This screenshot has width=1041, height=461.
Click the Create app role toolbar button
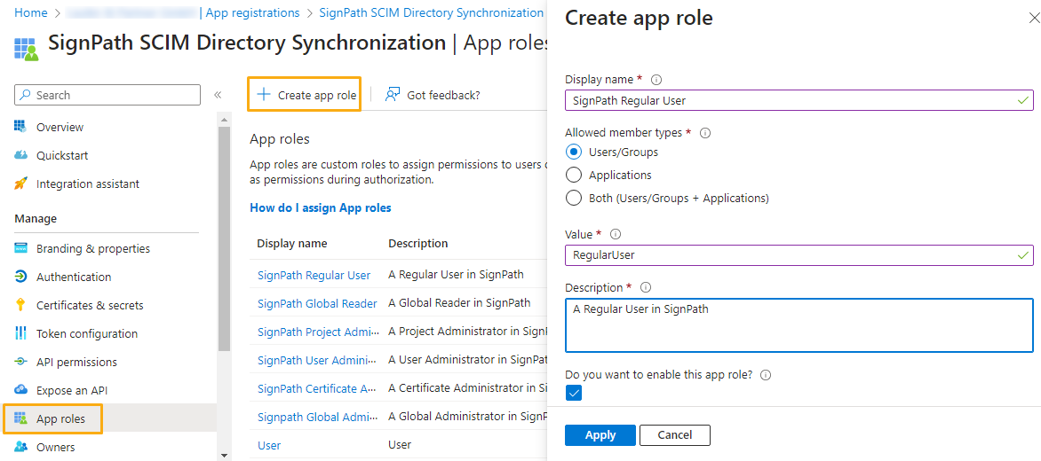tap(305, 95)
